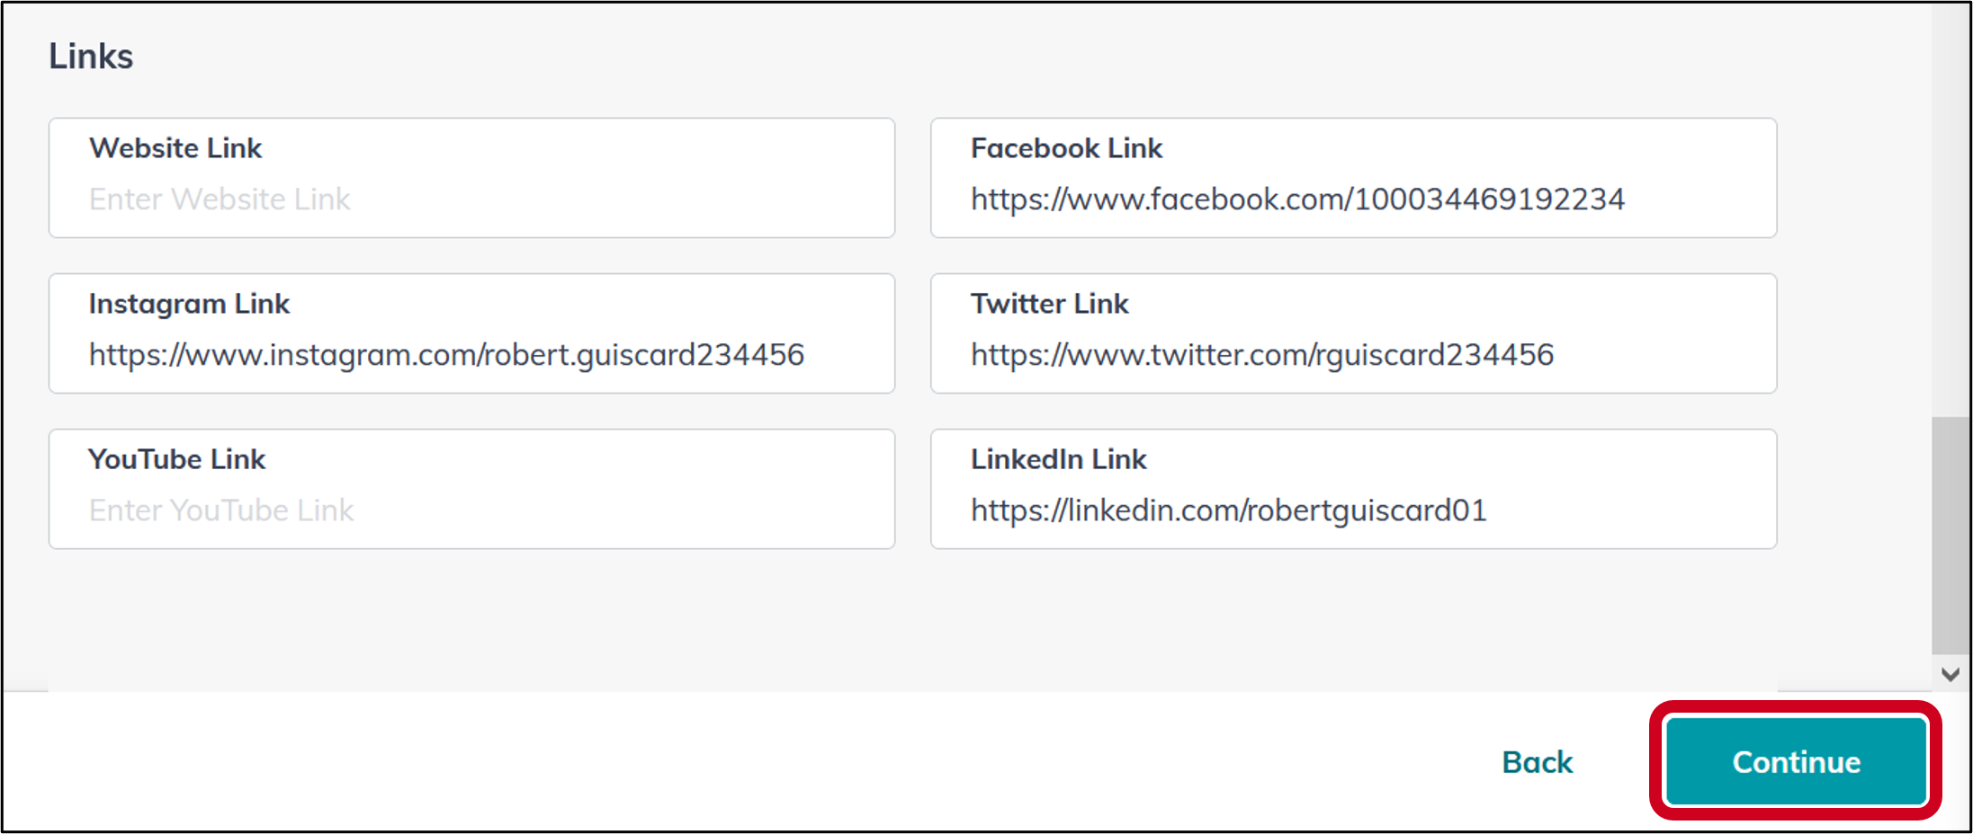This screenshot has width=1973, height=834.
Task: Click the Website Link field label
Action: pyautogui.click(x=175, y=147)
